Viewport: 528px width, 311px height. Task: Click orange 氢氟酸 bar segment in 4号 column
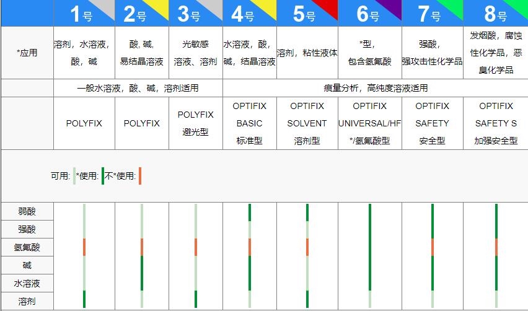(250, 247)
